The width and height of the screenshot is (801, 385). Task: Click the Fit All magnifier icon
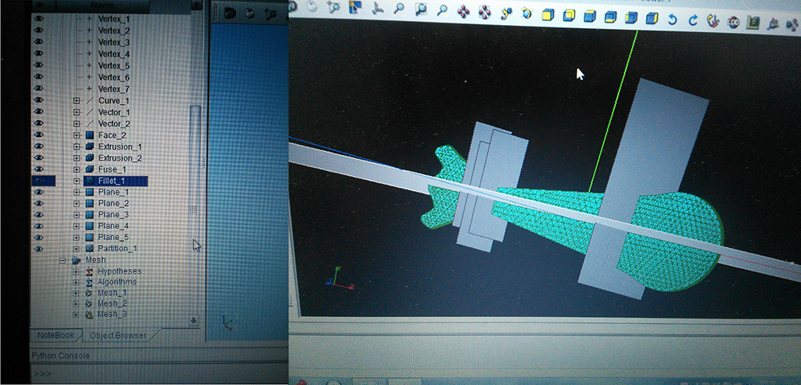point(399,9)
